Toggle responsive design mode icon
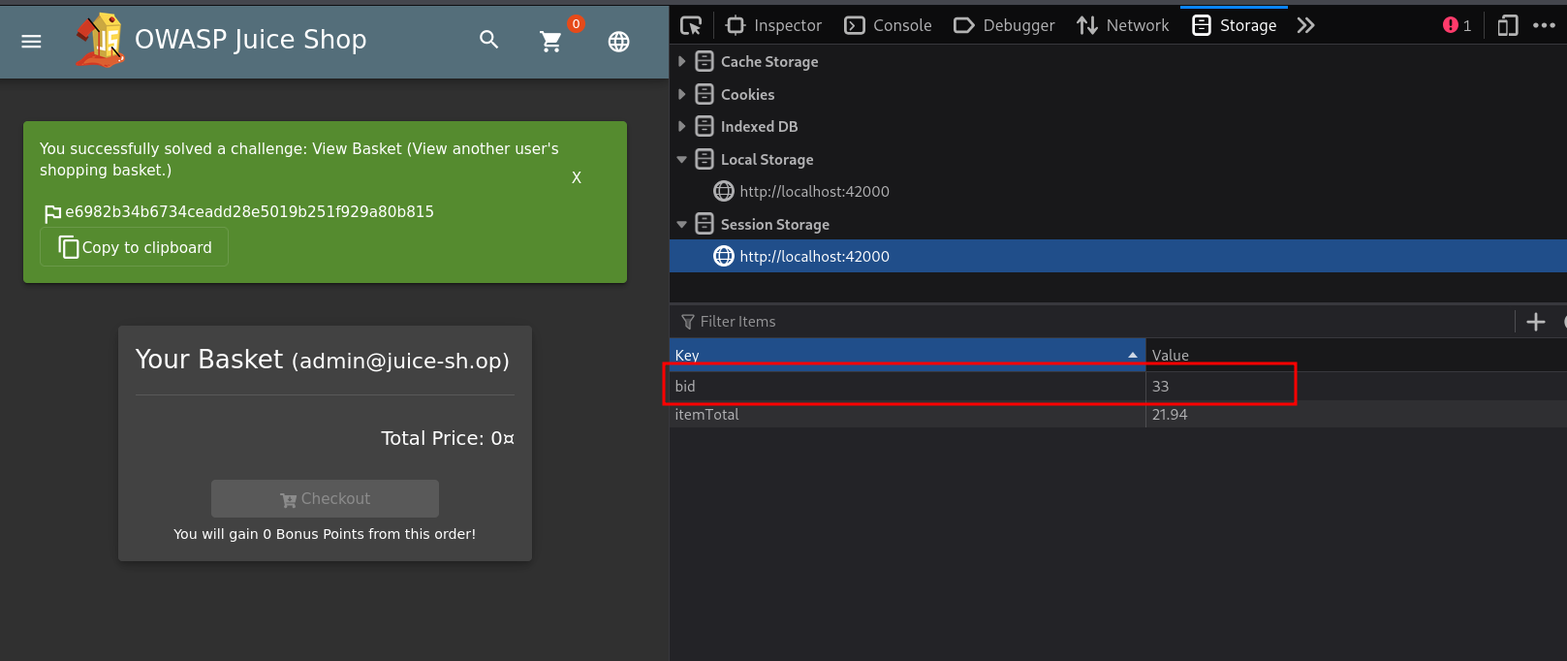1567x661 pixels. click(1507, 25)
